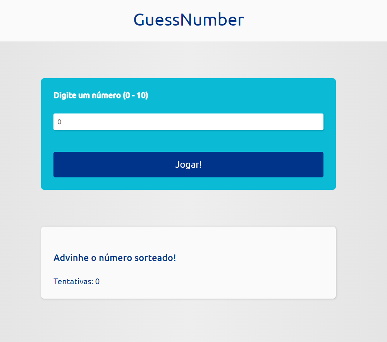This screenshot has width=387, height=342.
Task: Click the Tentativas: 0 counter text
Action: click(x=76, y=282)
